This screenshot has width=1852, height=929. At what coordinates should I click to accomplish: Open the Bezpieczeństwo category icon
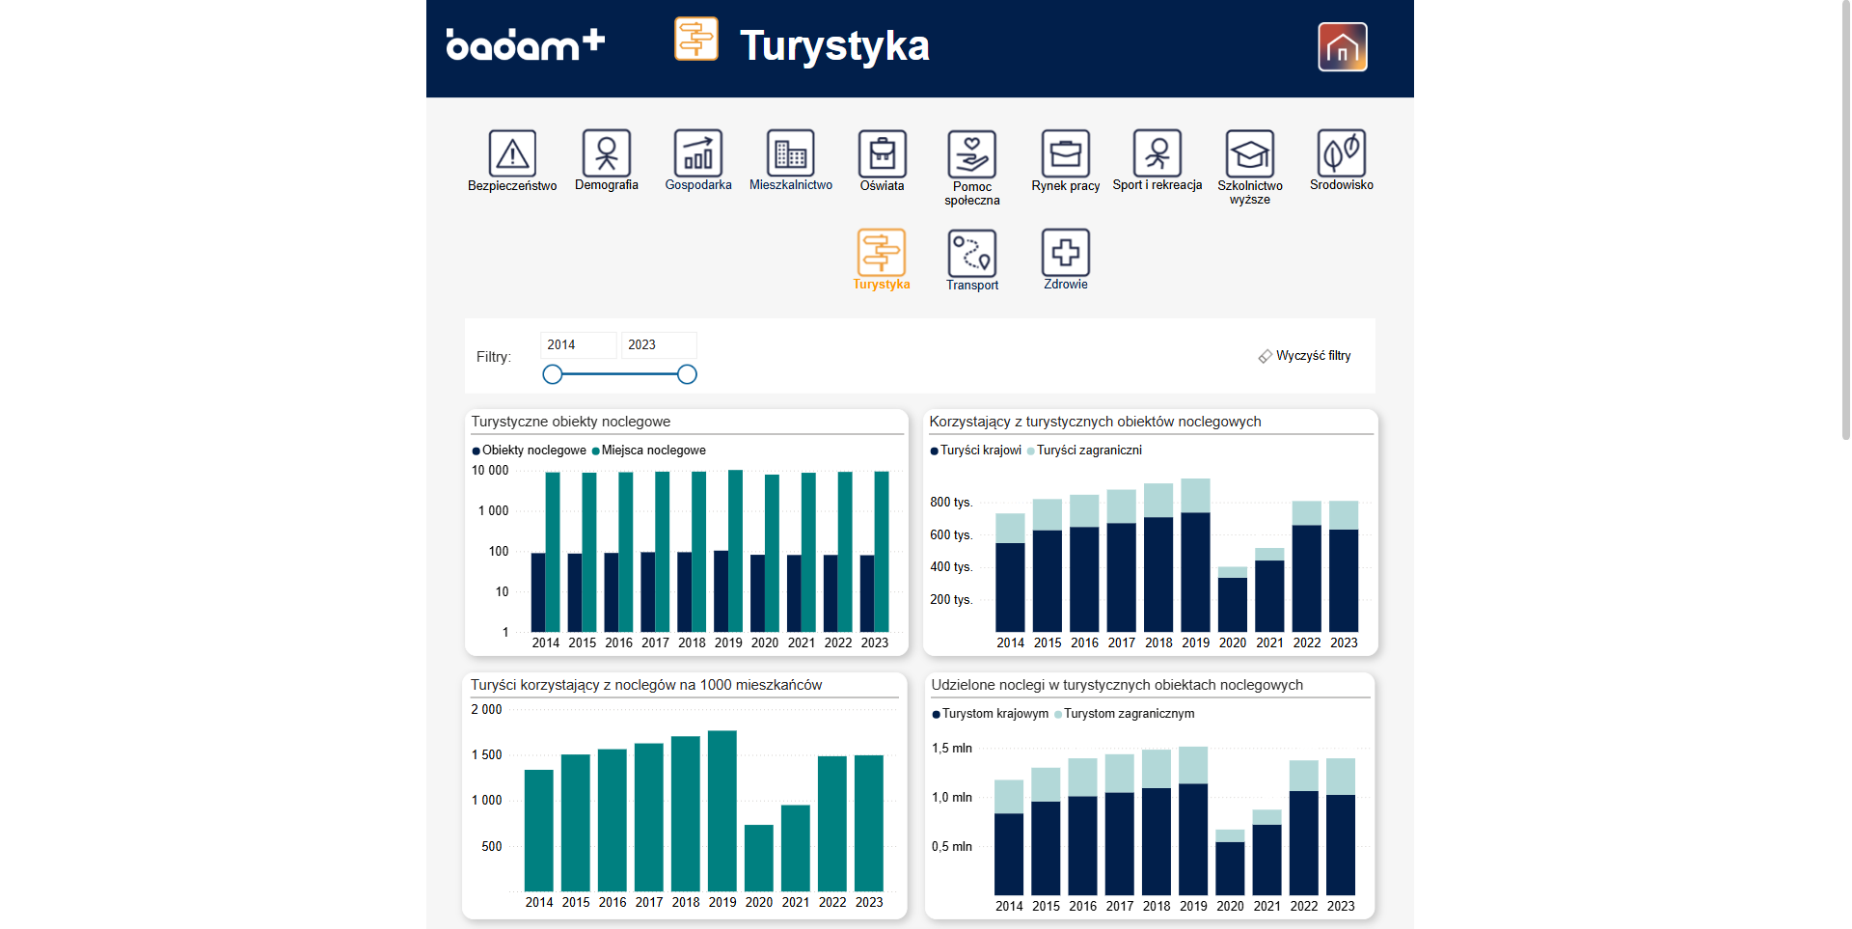tap(512, 154)
